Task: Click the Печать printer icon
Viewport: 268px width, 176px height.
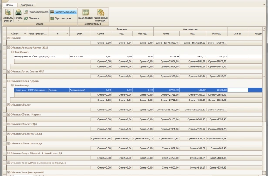Action: point(18,13)
